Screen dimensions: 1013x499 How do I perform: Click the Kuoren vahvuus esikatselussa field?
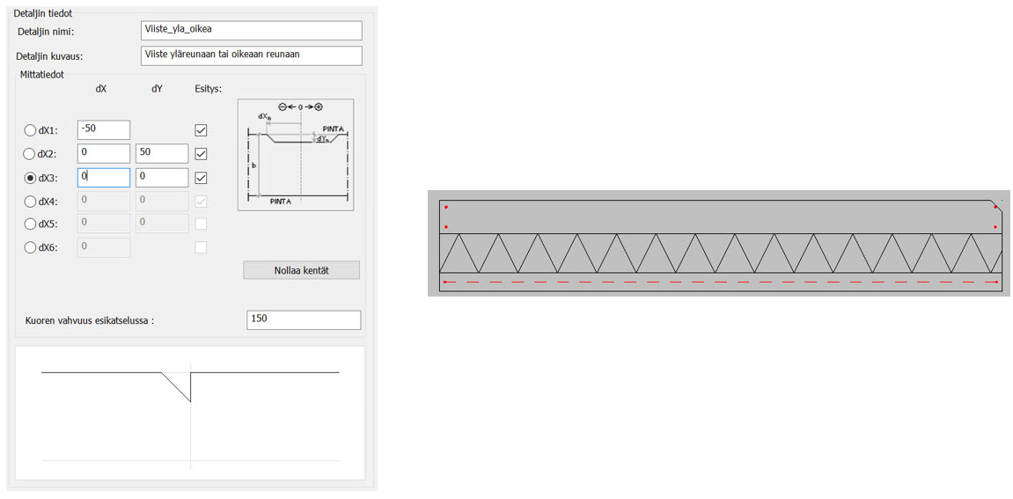pos(304,319)
